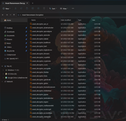Click the avast_decryptor_findzip application icon

click(31, 72)
